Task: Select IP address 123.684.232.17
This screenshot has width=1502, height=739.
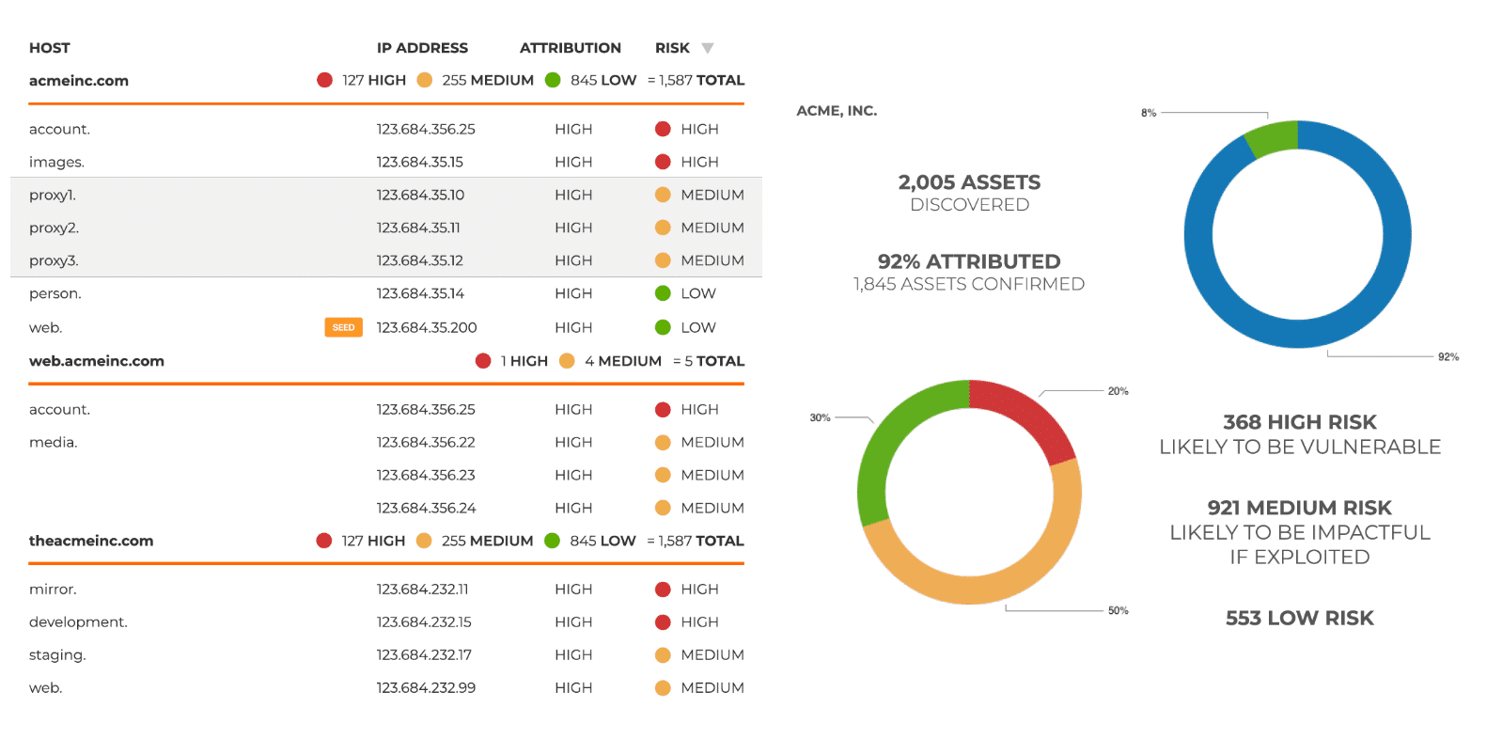Action: tap(424, 655)
